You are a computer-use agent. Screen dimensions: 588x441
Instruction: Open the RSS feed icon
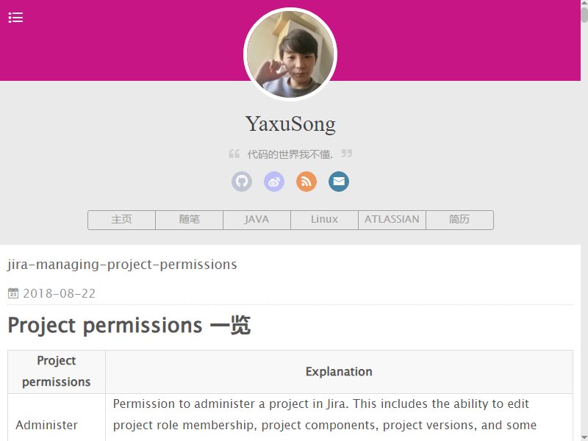click(x=306, y=182)
